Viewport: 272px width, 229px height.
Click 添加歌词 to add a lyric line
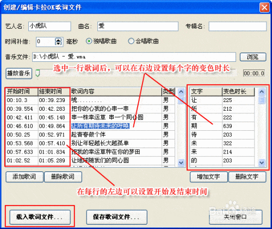tap(24, 177)
